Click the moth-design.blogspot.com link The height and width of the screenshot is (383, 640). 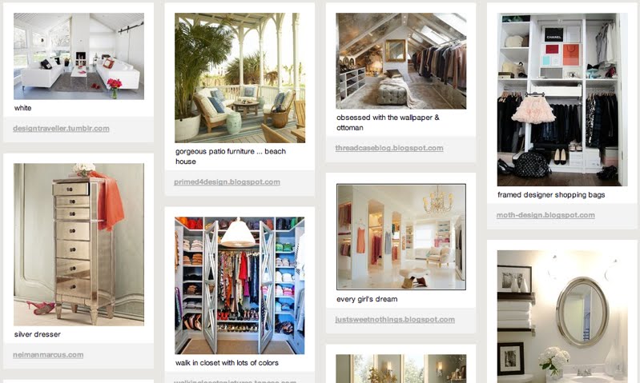(545, 215)
